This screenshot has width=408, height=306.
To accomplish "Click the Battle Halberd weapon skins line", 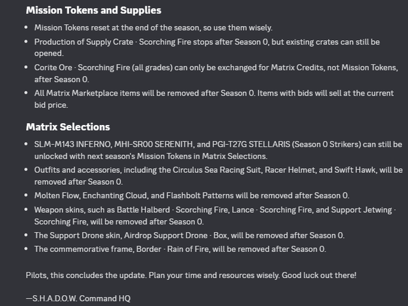I will tap(215, 215).
